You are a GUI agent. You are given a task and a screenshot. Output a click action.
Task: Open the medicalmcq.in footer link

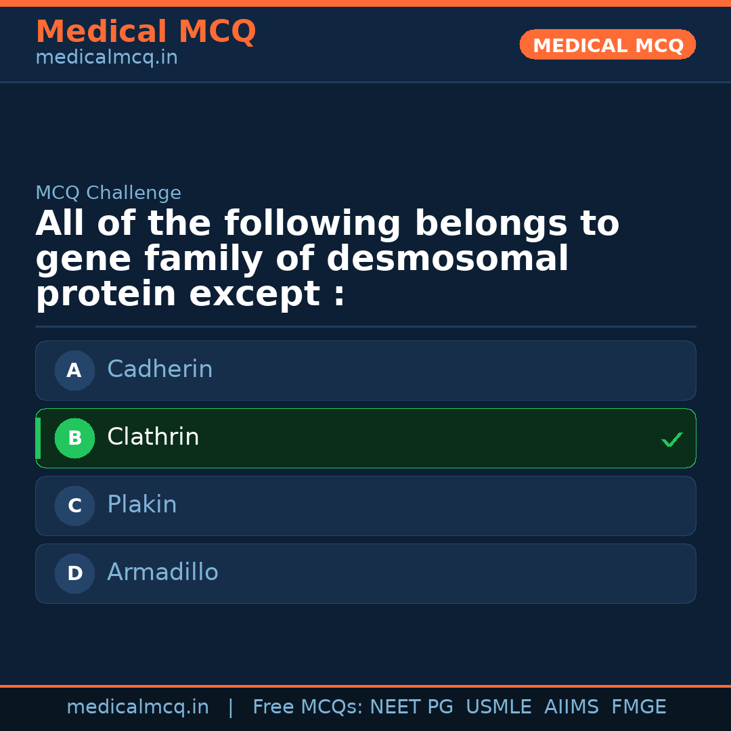138,706
